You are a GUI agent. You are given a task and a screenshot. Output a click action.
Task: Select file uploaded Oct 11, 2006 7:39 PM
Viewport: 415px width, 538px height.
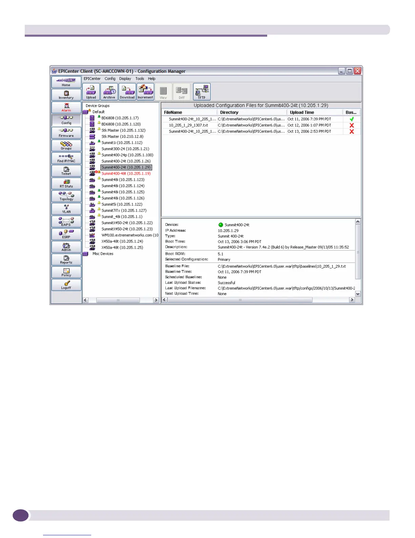261,119
